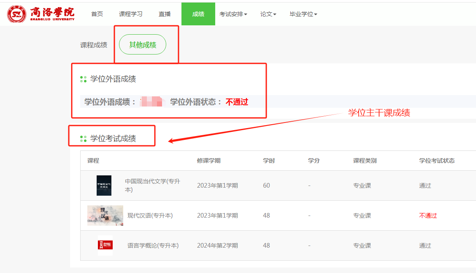Click the green dots icon beside 学位外语成绩
476x273 pixels.
83,79
